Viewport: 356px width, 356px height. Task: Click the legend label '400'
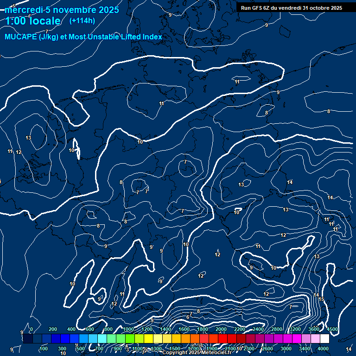[71, 329]
